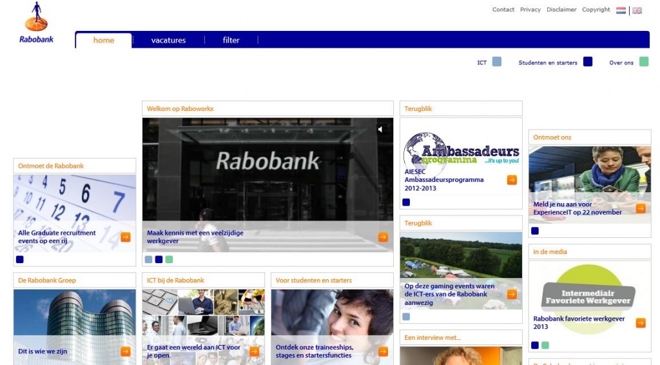Click the De Rabobank Groep heading
Image resolution: width=660 pixels, height=365 pixels.
tap(46, 281)
